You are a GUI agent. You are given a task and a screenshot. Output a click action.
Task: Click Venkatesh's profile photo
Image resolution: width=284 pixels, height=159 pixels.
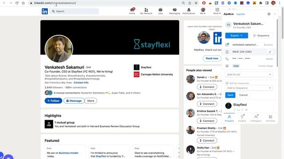point(59,49)
